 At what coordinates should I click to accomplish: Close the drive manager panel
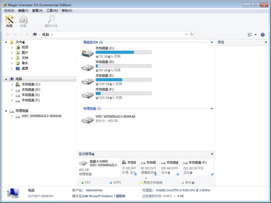212,154
